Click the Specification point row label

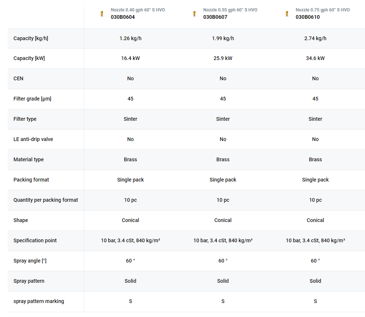pyautogui.click(x=35, y=240)
